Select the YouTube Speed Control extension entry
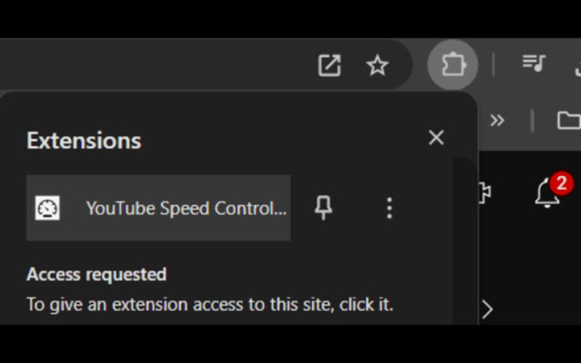581x363 pixels. tap(158, 208)
